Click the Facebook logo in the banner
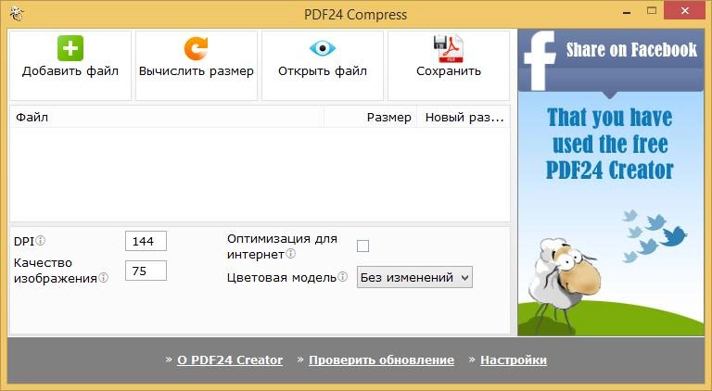Screen dimensions: 712x391 pyautogui.click(x=540, y=60)
